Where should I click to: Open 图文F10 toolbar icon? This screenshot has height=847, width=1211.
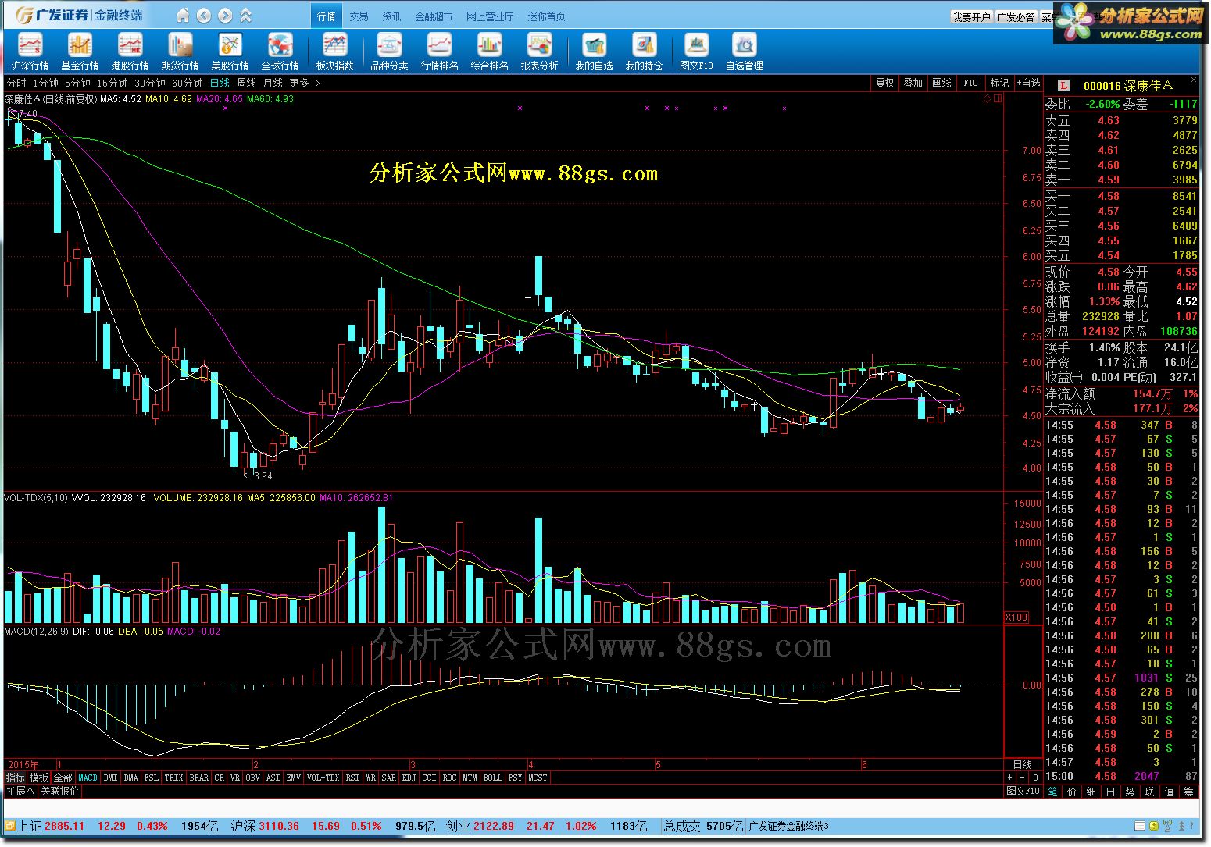click(696, 52)
